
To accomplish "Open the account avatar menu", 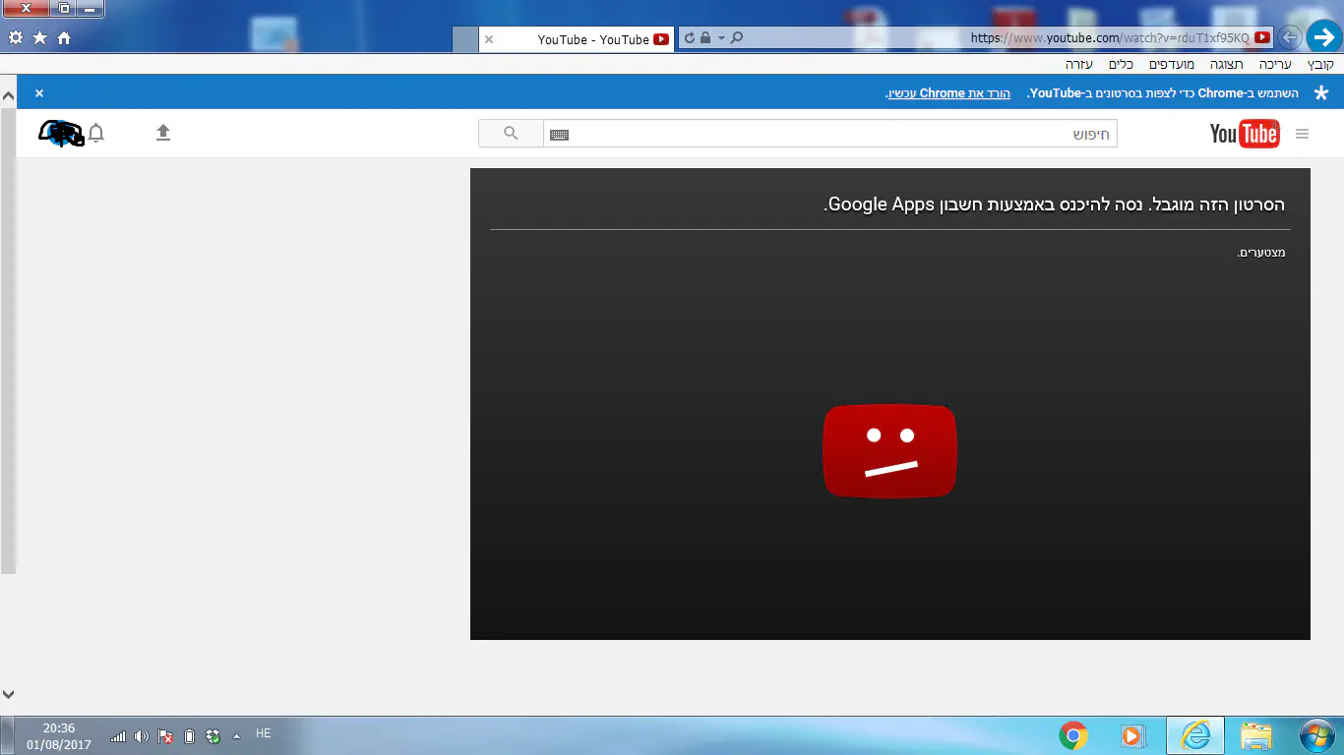I will (x=61, y=133).
